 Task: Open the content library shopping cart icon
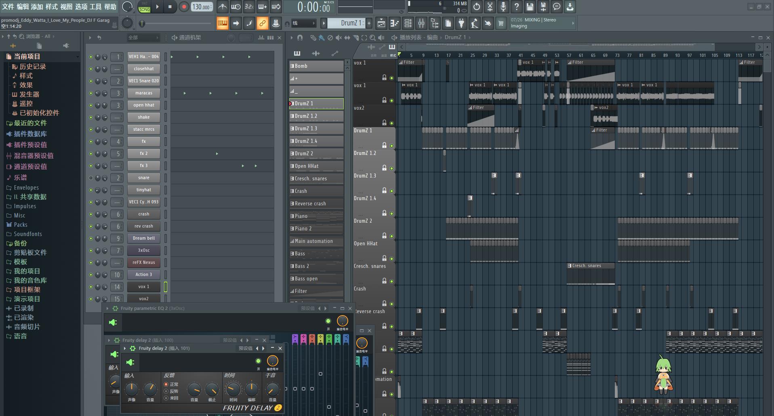coord(501,23)
